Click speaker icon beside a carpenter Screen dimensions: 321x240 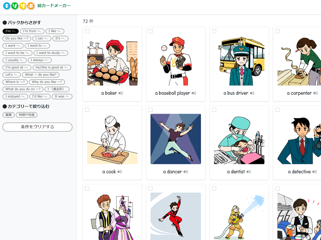pyautogui.click(x=316, y=93)
